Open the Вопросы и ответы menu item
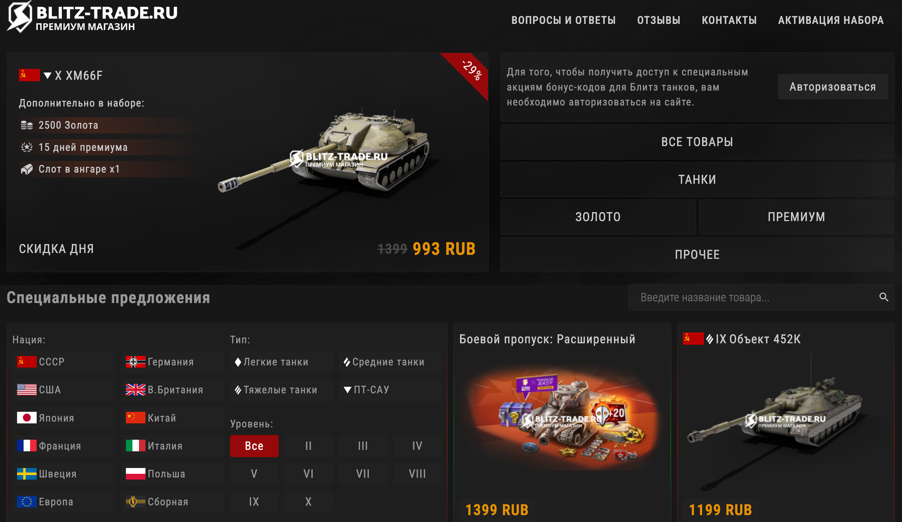Image resolution: width=902 pixels, height=522 pixels. (563, 20)
